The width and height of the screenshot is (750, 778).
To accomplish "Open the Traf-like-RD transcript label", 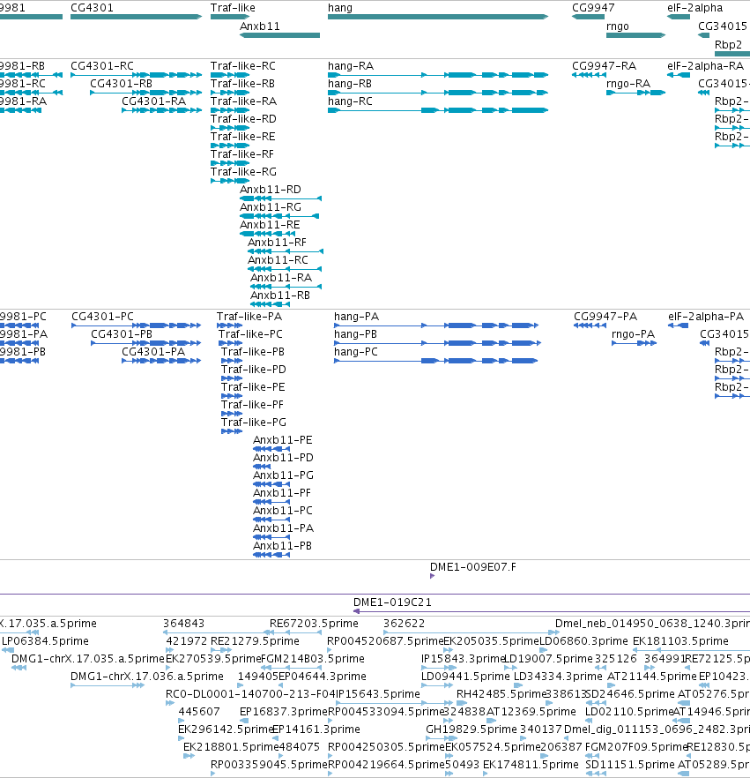I will 243,119.
